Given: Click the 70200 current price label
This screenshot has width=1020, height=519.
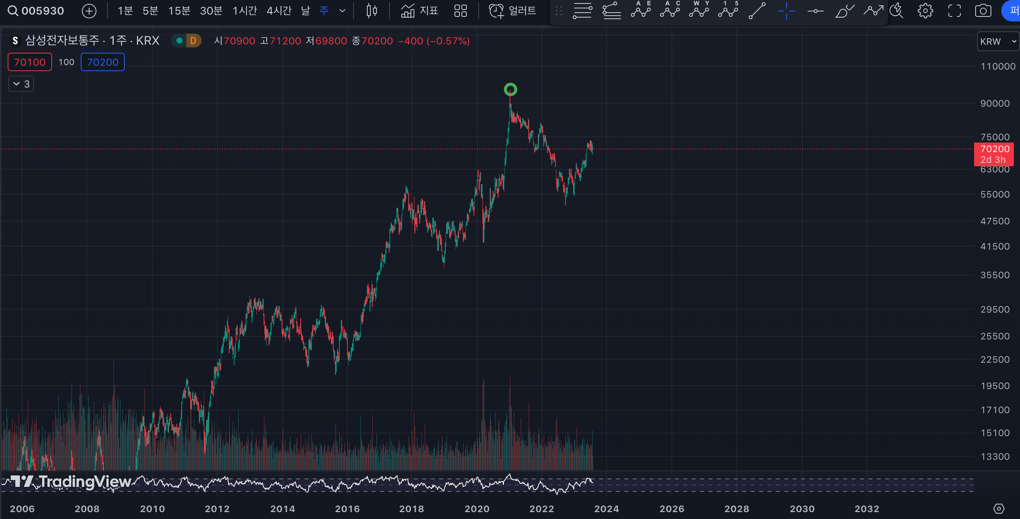Looking at the screenshot, I should (x=994, y=154).
